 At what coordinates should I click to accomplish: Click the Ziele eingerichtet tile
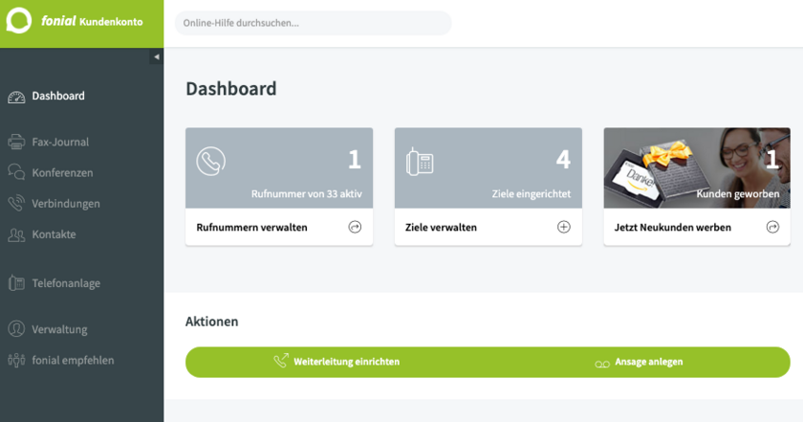pyautogui.click(x=488, y=167)
